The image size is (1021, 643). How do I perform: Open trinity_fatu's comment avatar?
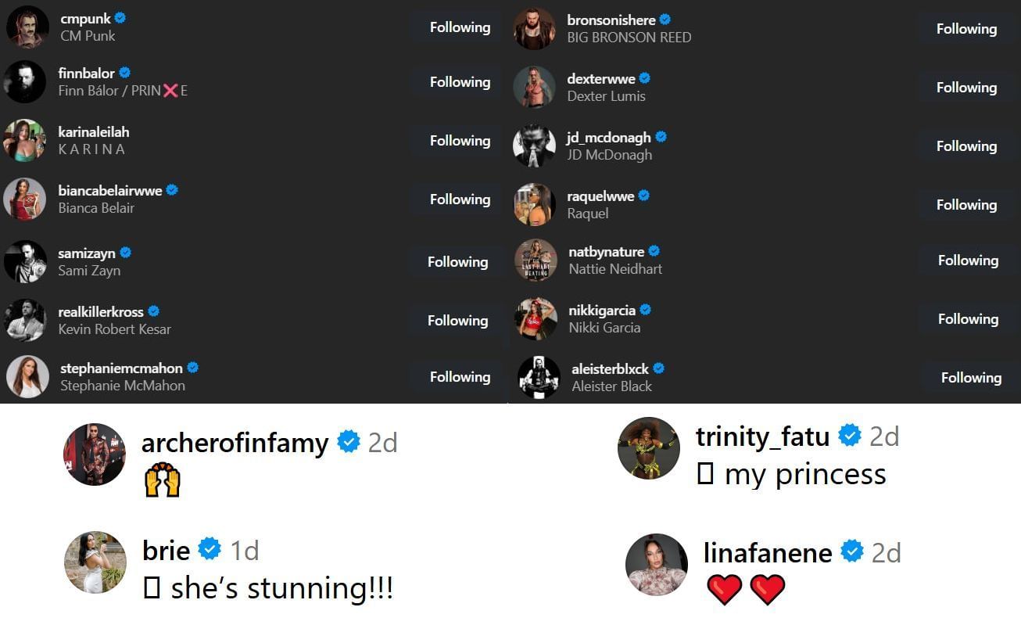tap(648, 447)
